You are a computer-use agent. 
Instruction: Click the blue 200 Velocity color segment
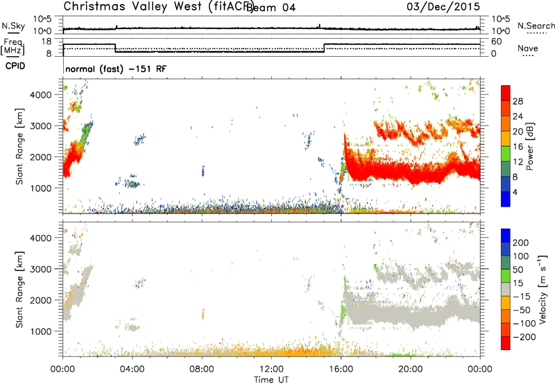tap(506, 236)
